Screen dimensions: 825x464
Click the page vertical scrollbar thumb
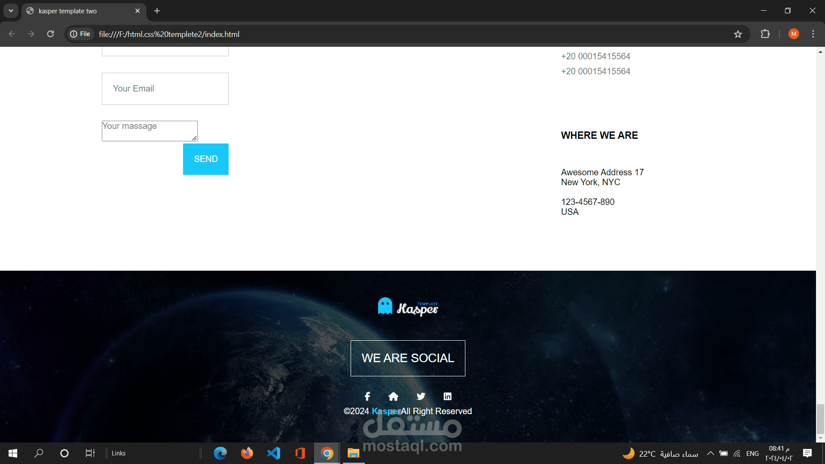820,418
